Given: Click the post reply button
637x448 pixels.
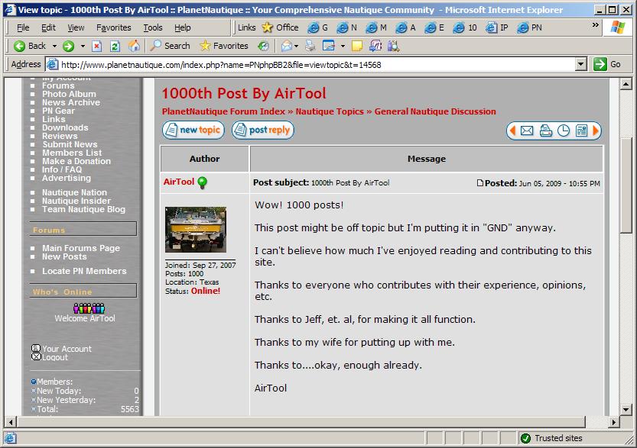Looking at the screenshot, I should click(x=262, y=131).
